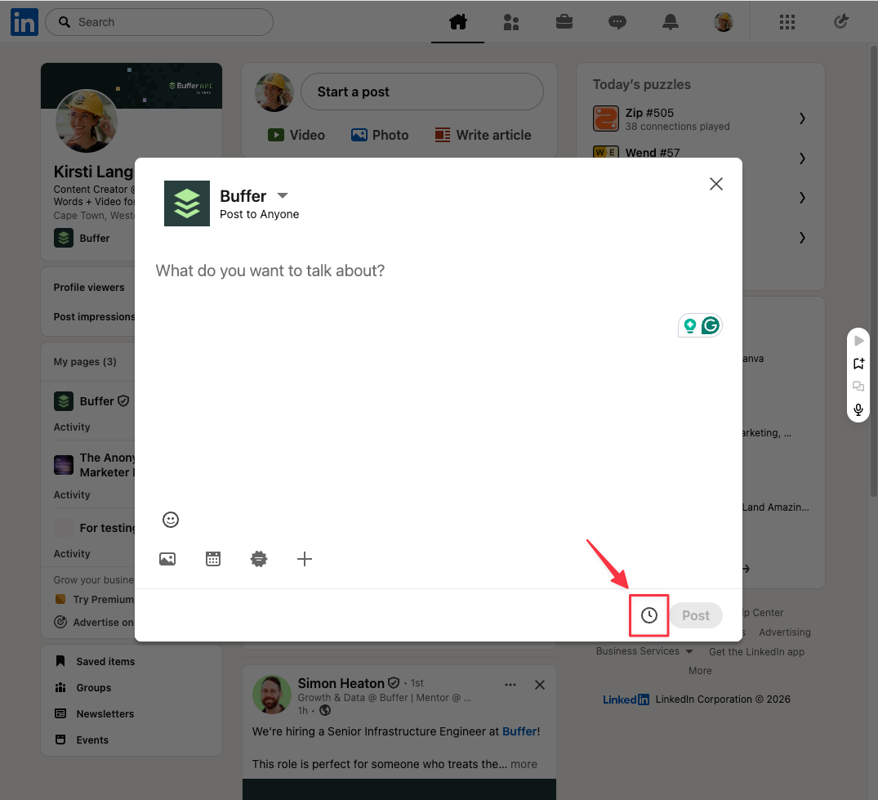Open Groups

83,687
